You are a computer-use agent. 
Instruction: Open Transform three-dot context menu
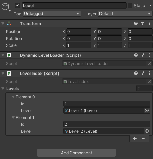coord(150,23)
